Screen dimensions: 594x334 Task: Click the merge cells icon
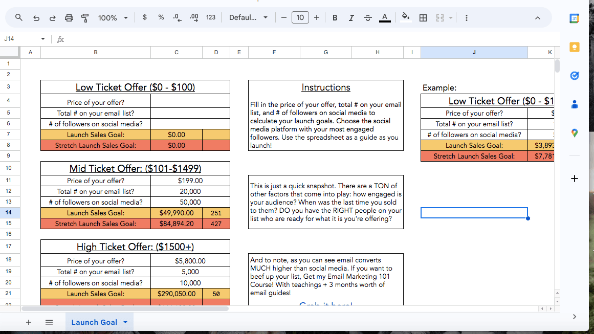[440, 18]
